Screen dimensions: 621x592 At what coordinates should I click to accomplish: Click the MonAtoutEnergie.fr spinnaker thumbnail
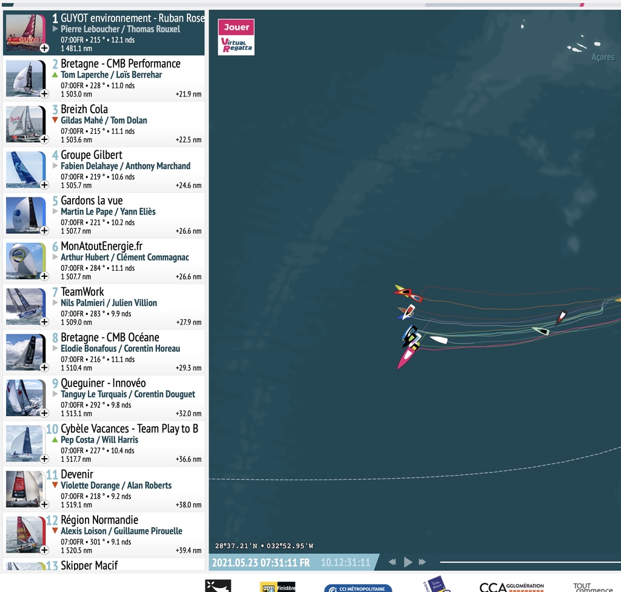tap(25, 261)
